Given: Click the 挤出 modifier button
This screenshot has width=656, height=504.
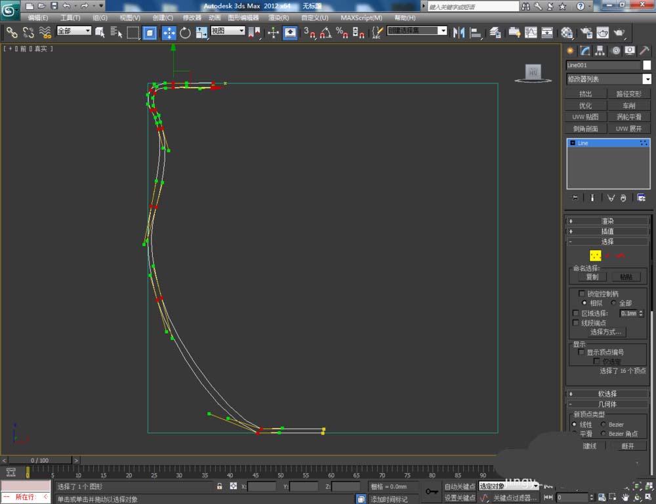Looking at the screenshot, I should 585,94.
